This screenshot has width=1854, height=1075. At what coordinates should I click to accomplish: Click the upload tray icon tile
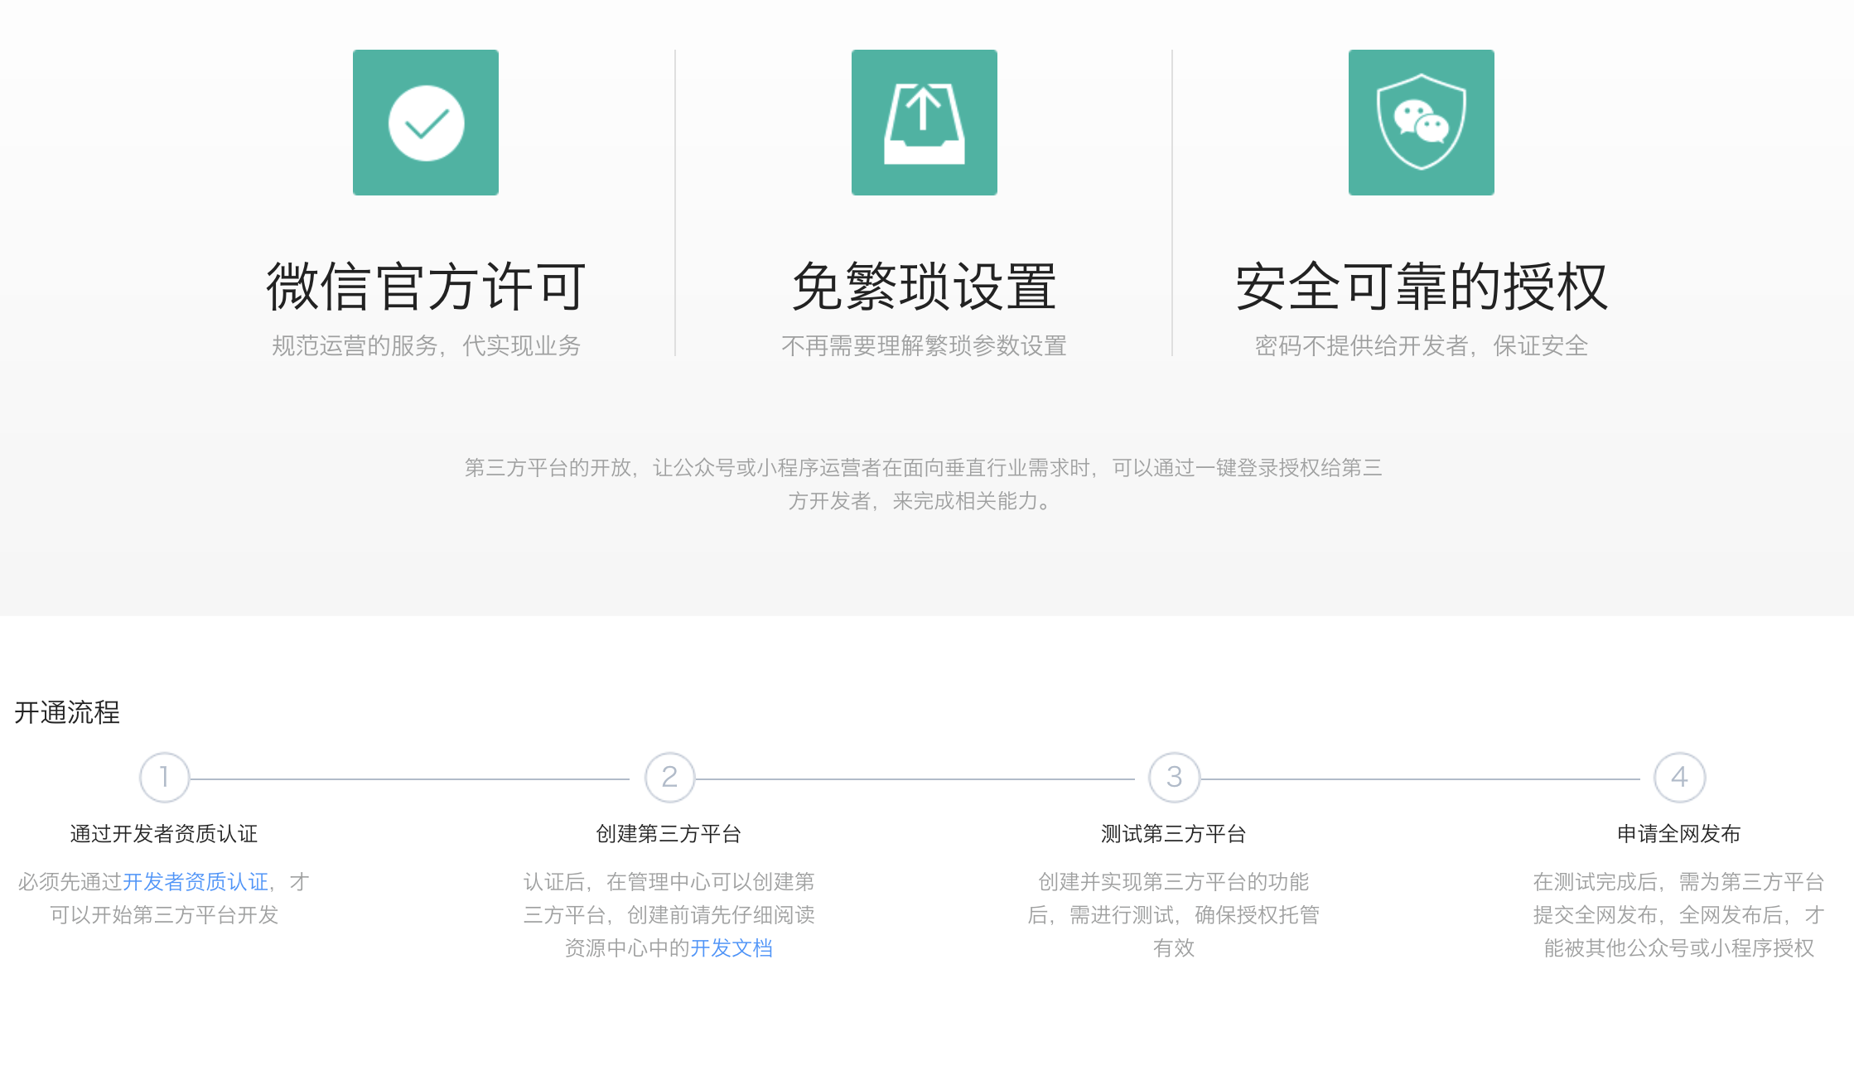pyautogui.click(x=924, y=123)
